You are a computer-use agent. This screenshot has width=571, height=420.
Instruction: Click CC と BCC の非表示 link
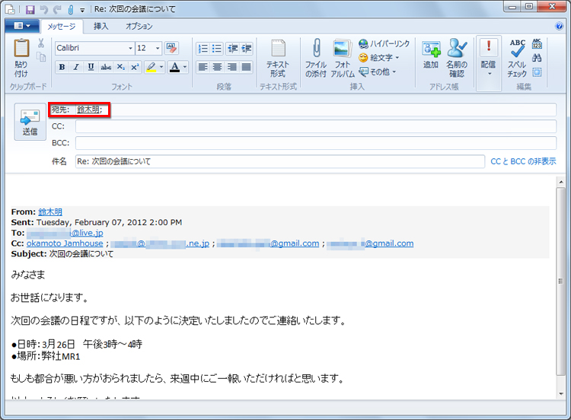(523, 161)
